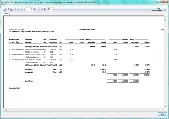Click batch-entry value 182-7
The image size is (169, 119).
click(x=51, y=62)
